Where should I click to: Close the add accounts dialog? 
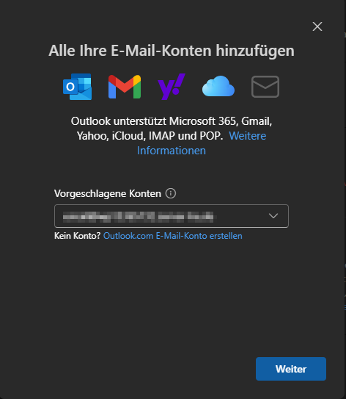click(x=317, y=26)
